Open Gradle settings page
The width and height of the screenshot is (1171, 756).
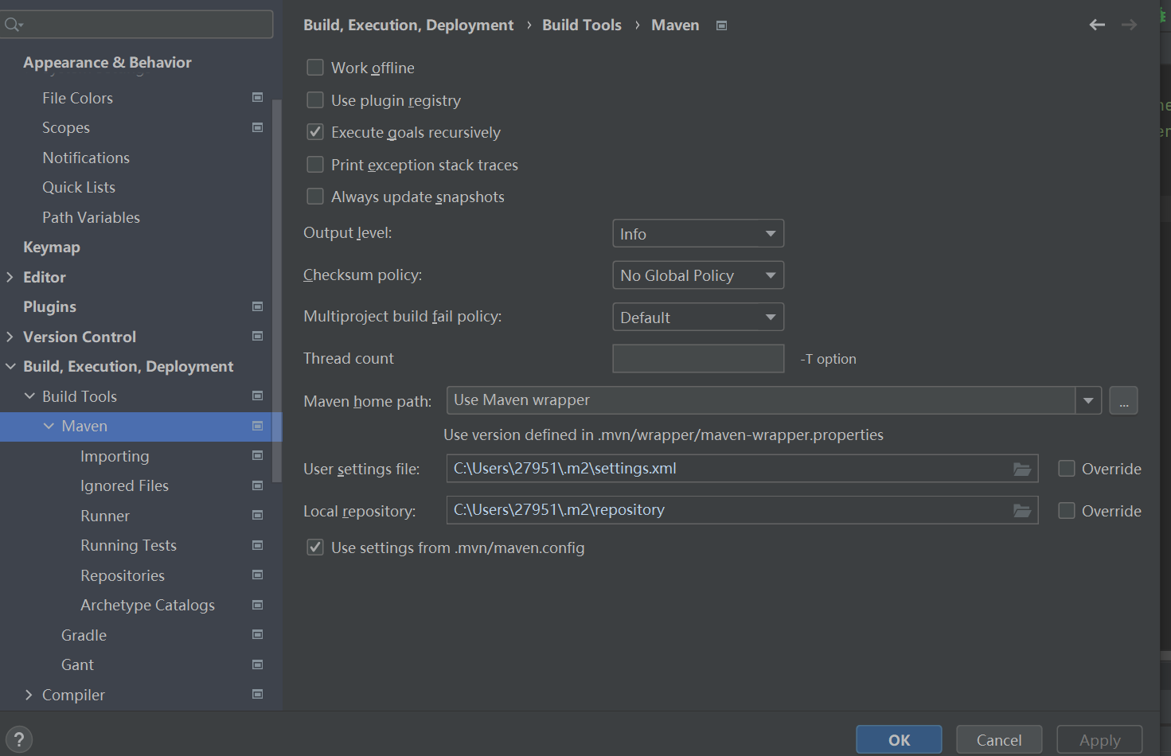coord(84,635)
